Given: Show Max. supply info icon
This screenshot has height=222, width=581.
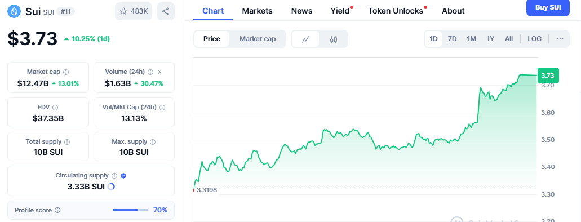Looking at the screenshot, I should click(x=153, y=141).
